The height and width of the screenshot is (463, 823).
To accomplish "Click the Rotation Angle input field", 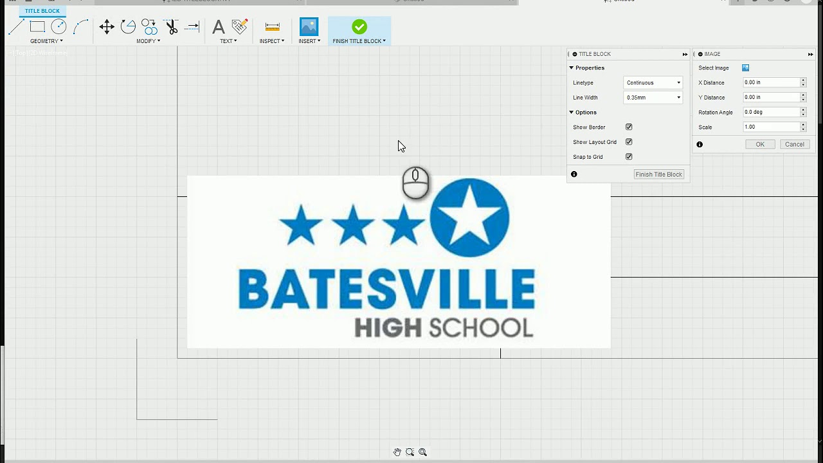I will 771,112.
